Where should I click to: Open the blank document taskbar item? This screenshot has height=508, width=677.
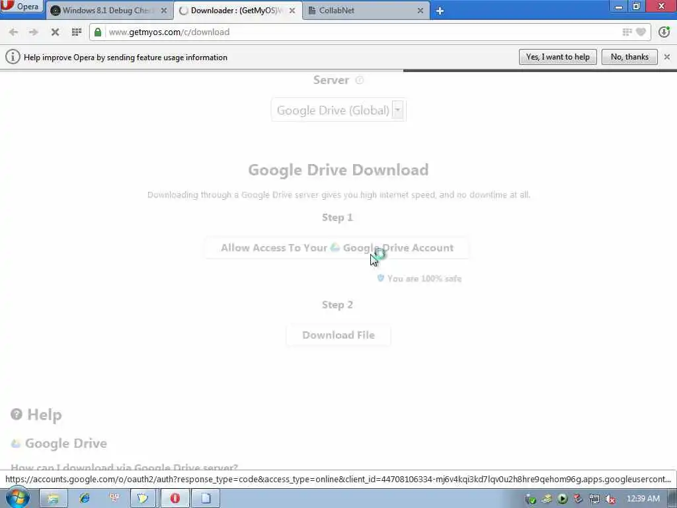pyautogui.click(x=206, y=499)
